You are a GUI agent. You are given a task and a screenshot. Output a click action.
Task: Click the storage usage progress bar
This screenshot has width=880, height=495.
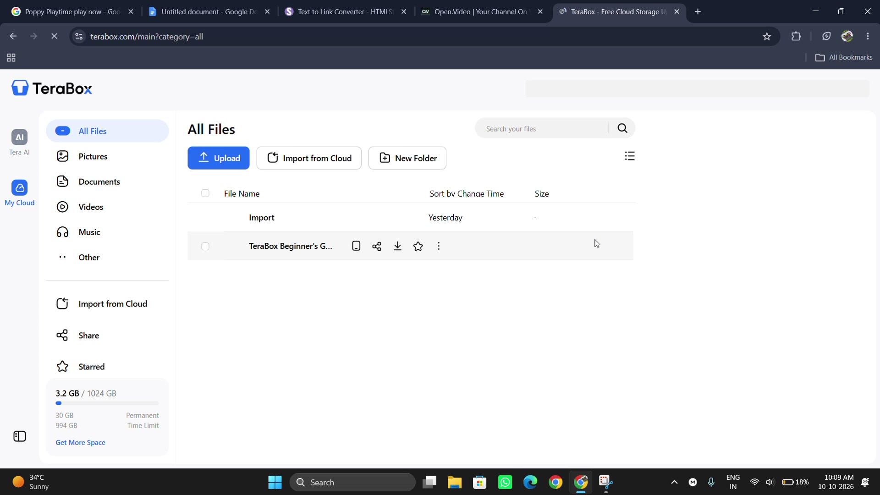click(107, 403)
